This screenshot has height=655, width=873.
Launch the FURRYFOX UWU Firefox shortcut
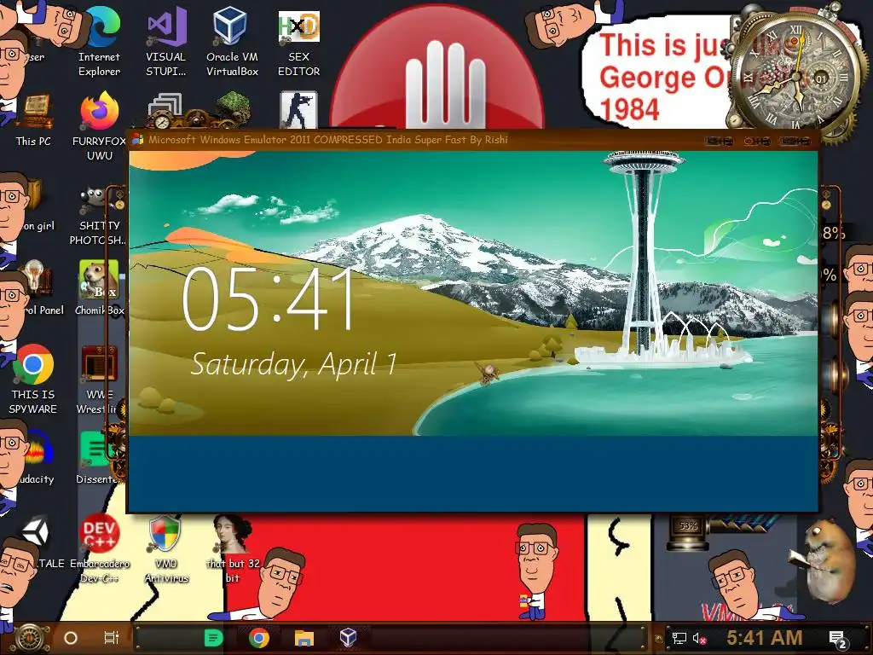tap(99, 127)
